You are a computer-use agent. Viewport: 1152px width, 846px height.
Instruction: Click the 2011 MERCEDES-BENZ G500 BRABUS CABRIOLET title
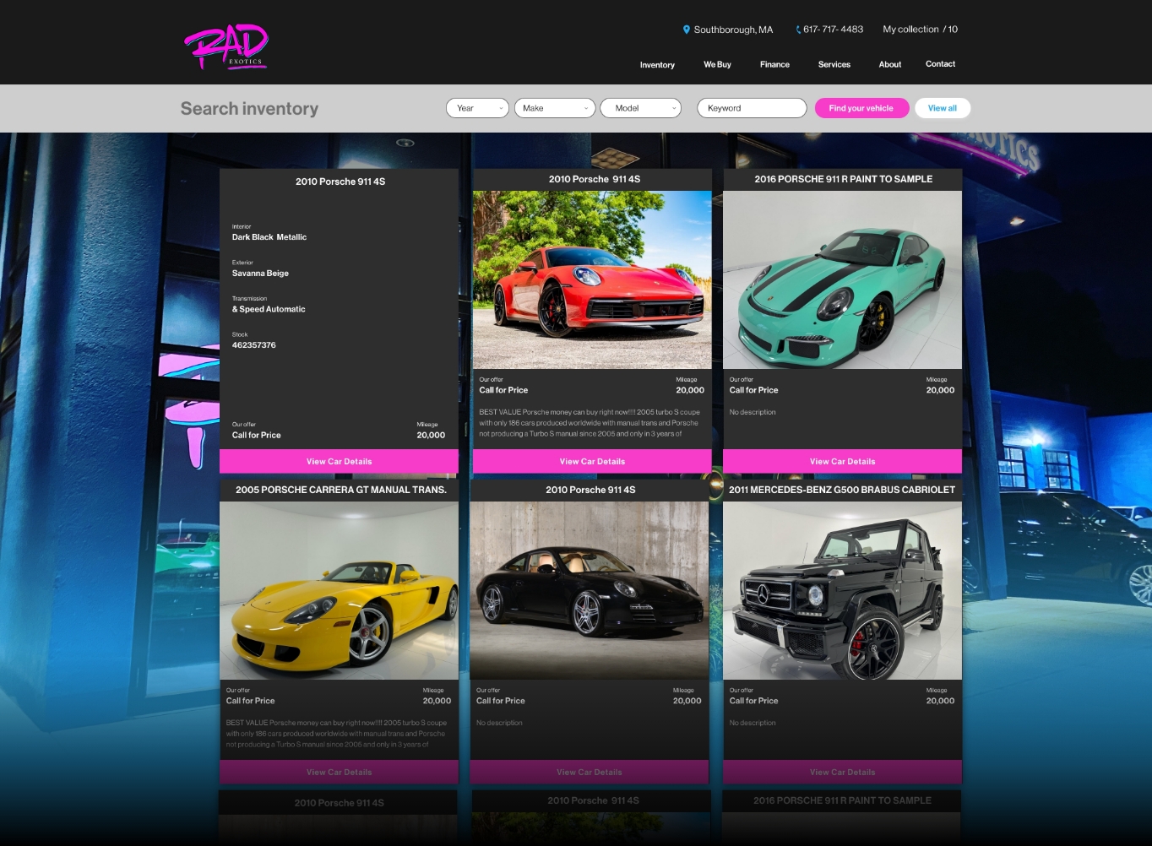842,490
